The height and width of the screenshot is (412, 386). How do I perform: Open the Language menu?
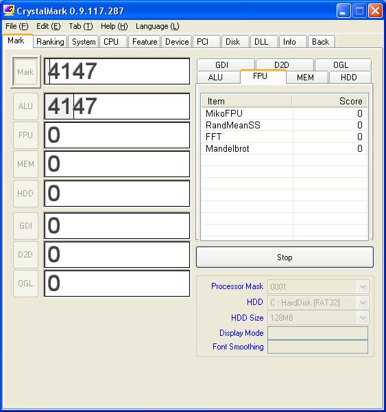point(158,26)
